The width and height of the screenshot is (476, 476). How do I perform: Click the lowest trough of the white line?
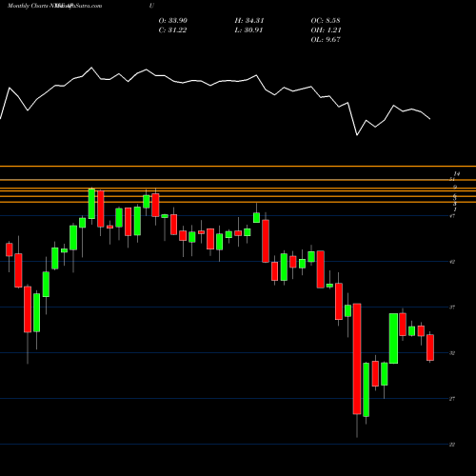357,135
